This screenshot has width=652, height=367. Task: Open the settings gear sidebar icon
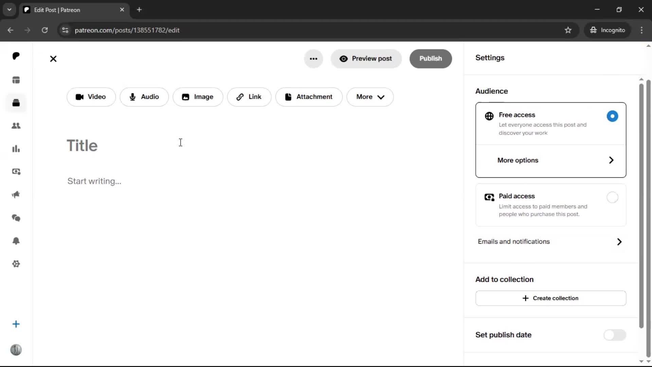coord(16,264)
